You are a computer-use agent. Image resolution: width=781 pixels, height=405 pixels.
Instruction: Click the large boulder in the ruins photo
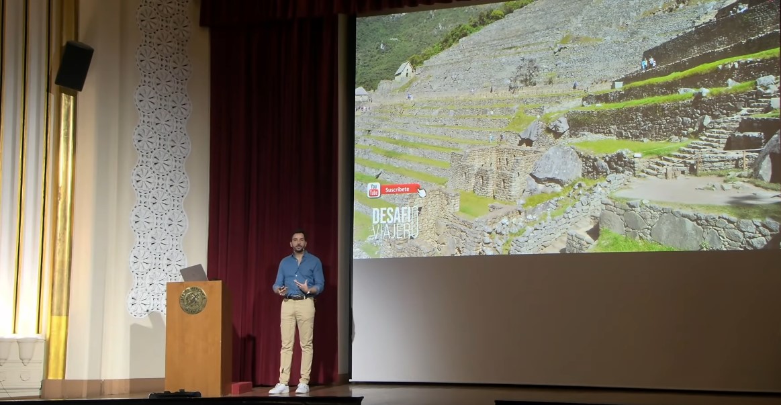click(x=557, y=165)
